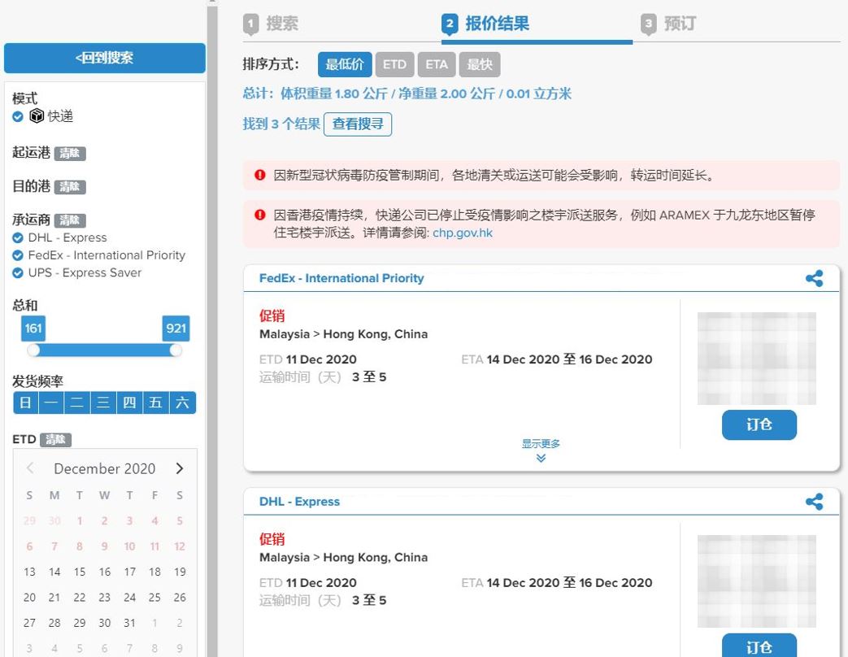Uncheck FedEx - International Priority carrier filter
This screenshot has height=657, width=848.
(18, 255)
